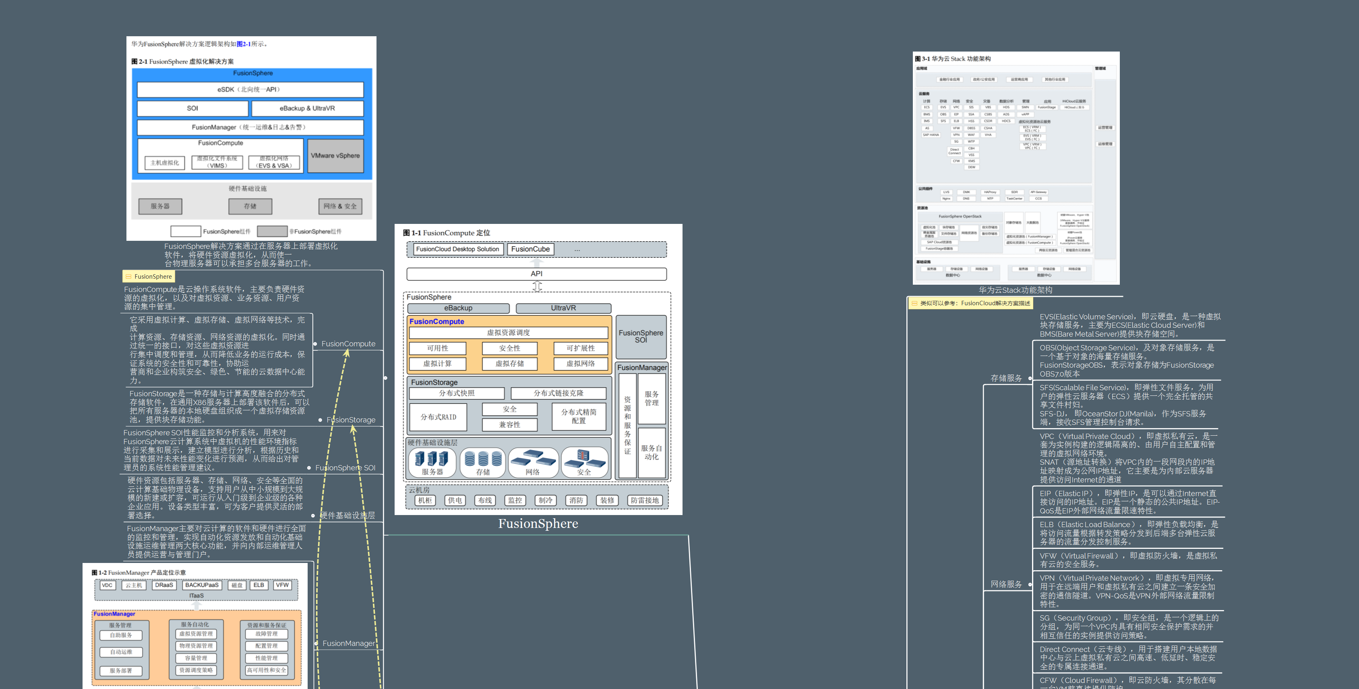Click the VPC (Virtual Private Cloud) description node
The height and width of the screenshot is (689, 1359).
[x=1128, y=458]
